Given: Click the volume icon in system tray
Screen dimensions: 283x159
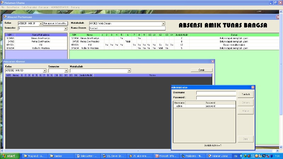Looking at the screenshot, I should (249, 156).
